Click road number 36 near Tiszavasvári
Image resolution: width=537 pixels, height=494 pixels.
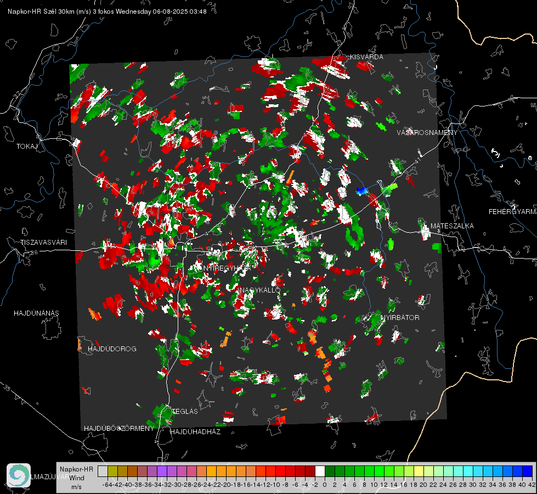tap(34, 252)
